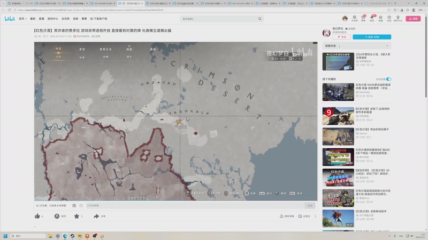Click the bilibili search input field
Image resolution: width=428 pixels, height=240 pixels.
click(219, 19)
